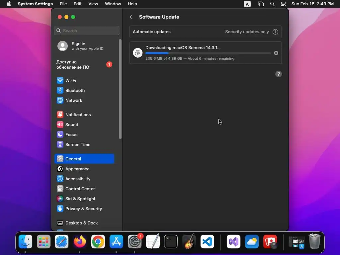Click "Downloading macOS Sonoma 14.3.1" text

[183, 48]
